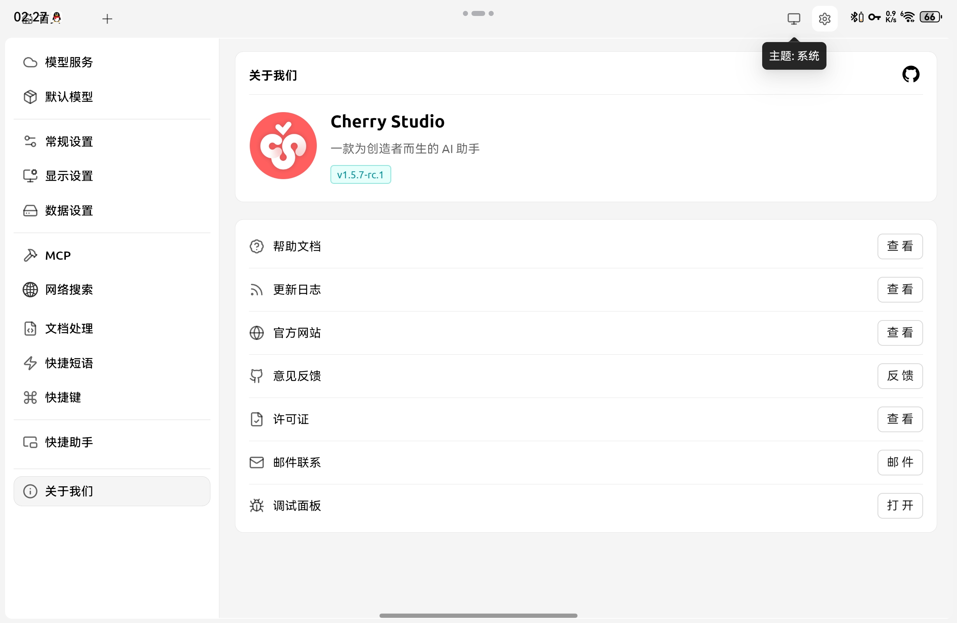957x623 pixels.
Task: Click 查看 button for 许可证
Action: click(900, 419)
